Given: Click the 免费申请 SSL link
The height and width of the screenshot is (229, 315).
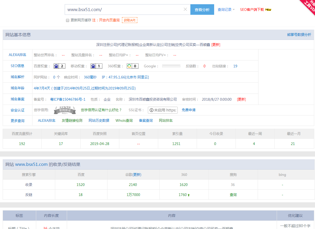Looking at the screenshot, I should 189,110.
